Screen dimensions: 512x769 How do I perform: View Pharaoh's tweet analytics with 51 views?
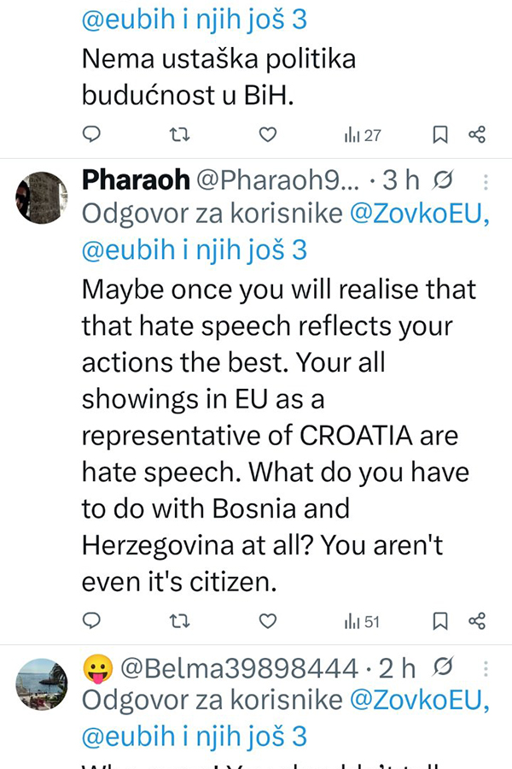click(363, 622)
